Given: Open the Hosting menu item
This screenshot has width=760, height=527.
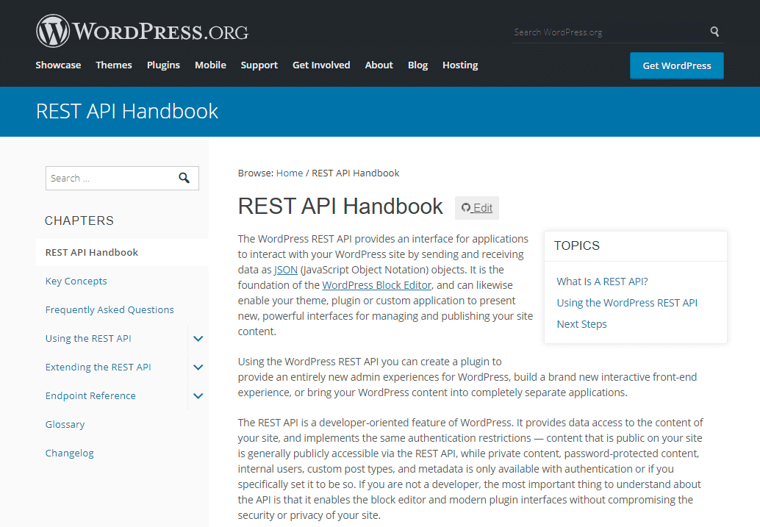Looking at the screenshot, I should click(460, 65).
